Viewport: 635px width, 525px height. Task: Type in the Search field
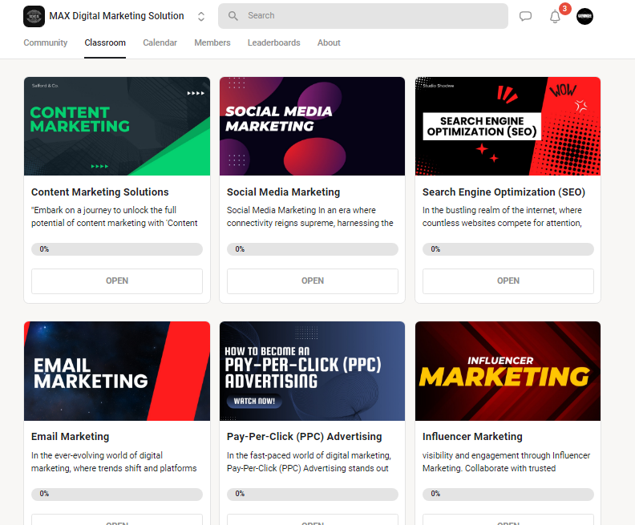[x=369, y=16]
